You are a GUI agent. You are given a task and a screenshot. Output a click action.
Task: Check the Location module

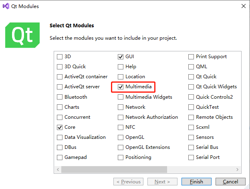click(x=121, y=77)
